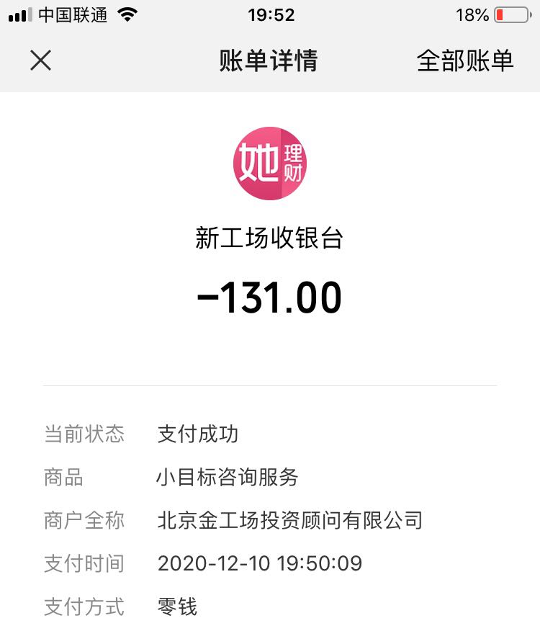Viewport: 540px width, 631px height.
Task: Tap 北京金工场投资顾问有限公司 merchant full name
Action: click(x=289, y=520)
